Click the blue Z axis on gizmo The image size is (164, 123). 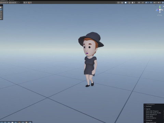[x=158, y=10]
